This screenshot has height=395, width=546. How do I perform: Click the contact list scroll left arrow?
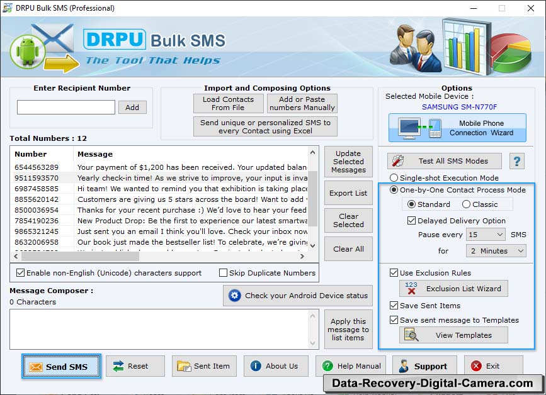(x=16, y=256)
